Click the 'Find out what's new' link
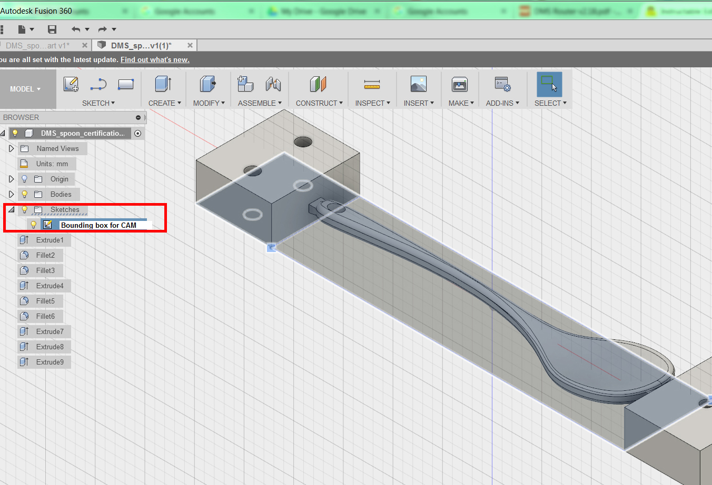Viewport: 712px width, 485px height. [155, 59]
